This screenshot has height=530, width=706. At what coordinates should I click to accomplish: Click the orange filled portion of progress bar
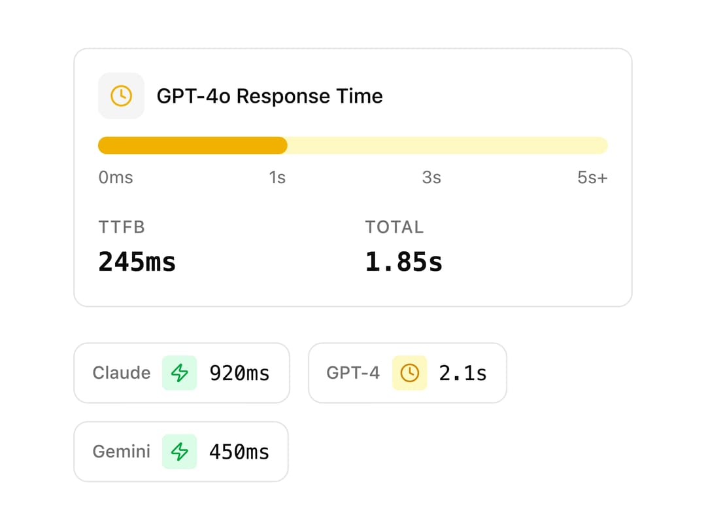coord(193,145)
